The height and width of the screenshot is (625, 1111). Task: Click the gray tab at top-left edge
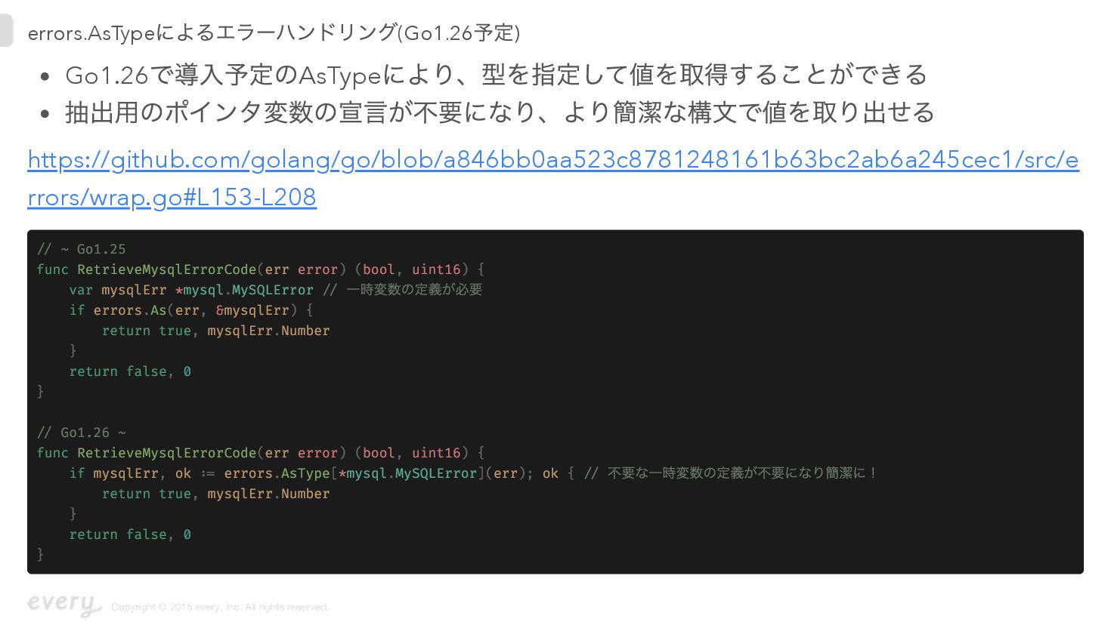click(6, 31)
